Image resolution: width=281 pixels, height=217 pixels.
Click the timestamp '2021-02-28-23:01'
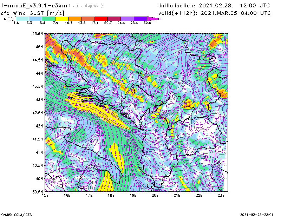[257, 215]
